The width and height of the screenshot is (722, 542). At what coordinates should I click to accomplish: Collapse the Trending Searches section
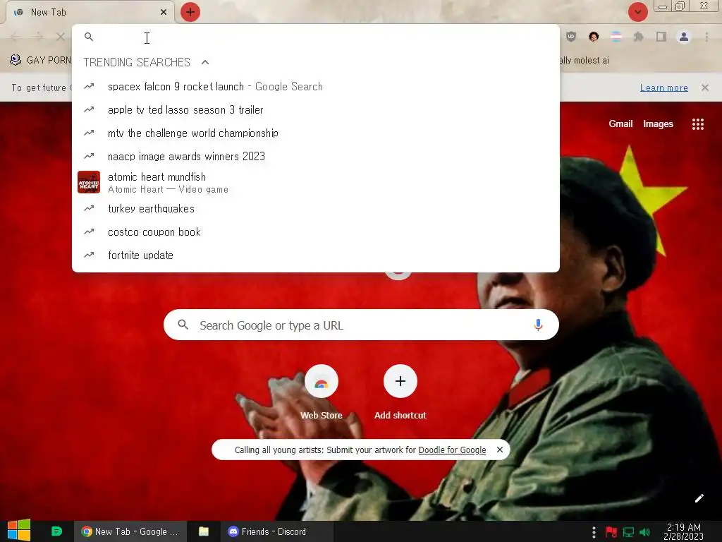click(205, 62)
